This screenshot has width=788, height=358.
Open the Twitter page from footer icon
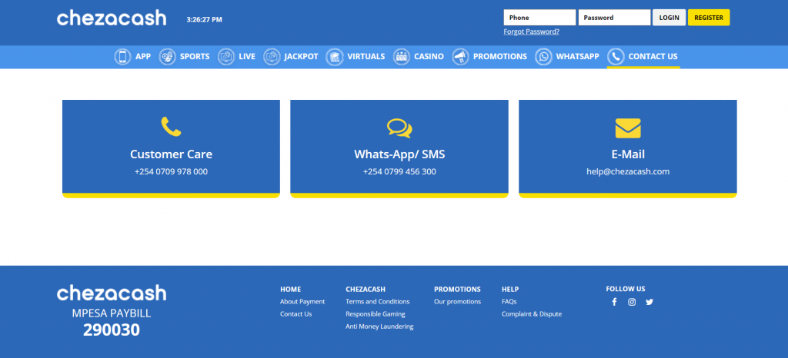tap(649, 302)
